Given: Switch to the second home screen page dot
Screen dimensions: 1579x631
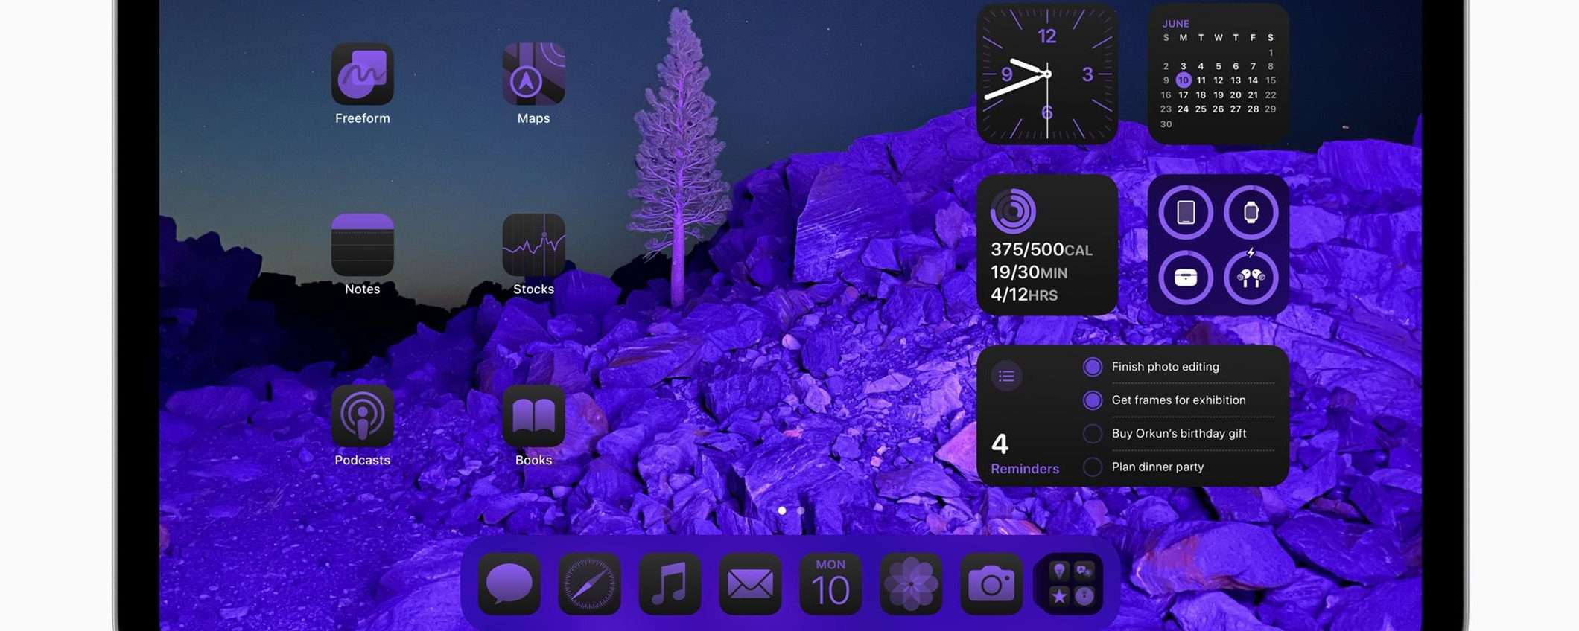Looking at the screenshot, I should (801, 510).
